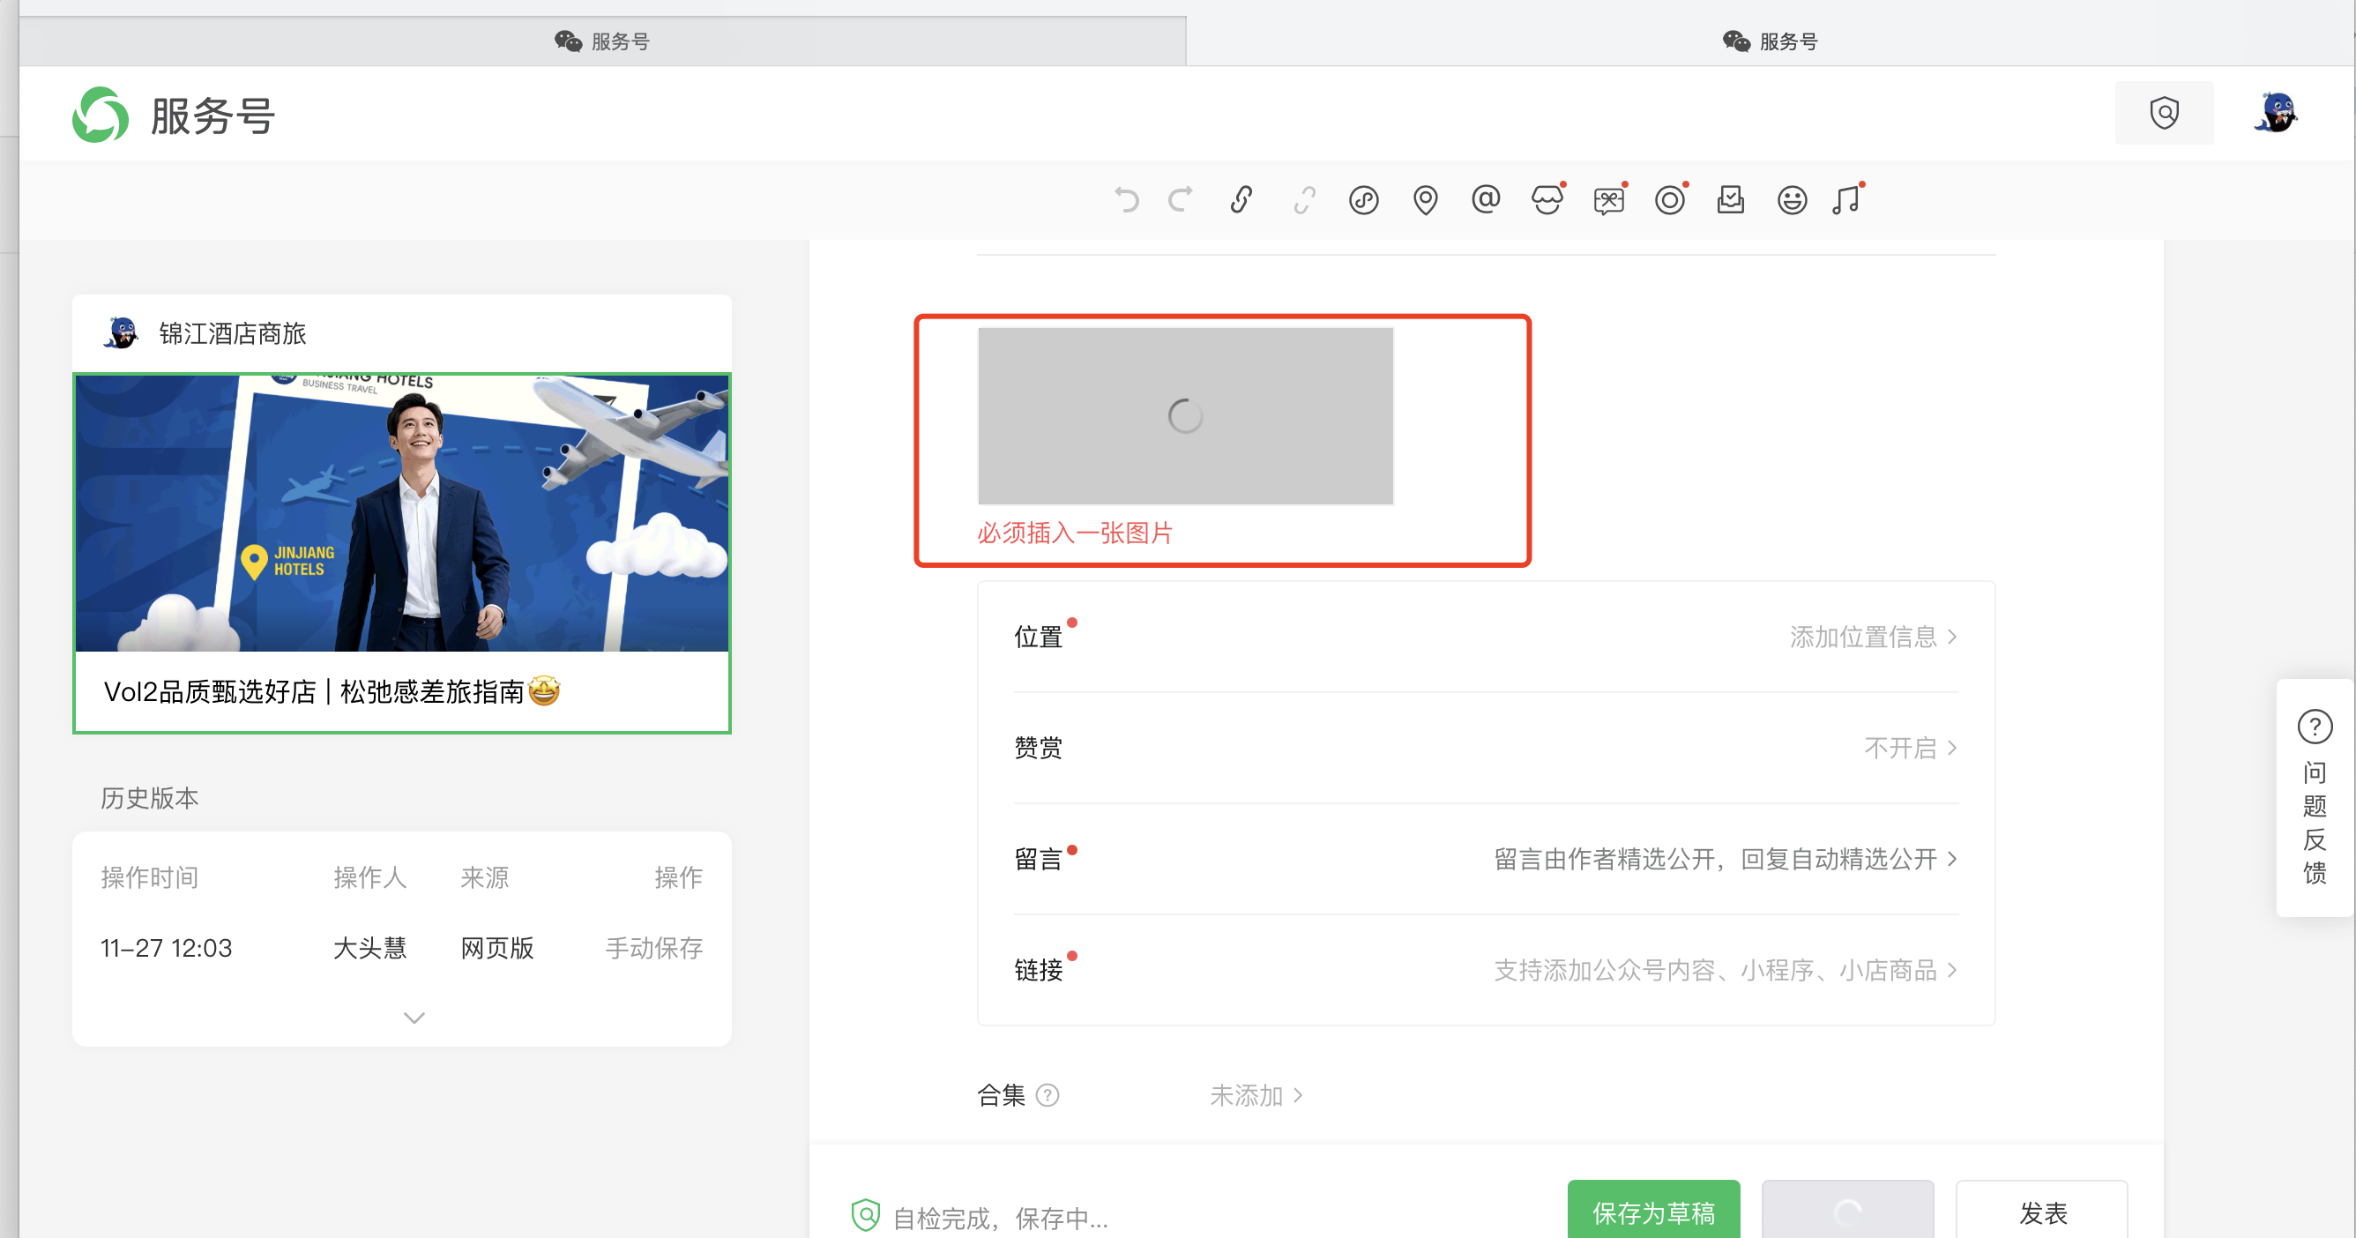This screenshot has width=2356, height=1238.
Task: Click the insert hyperlink icon
Action: click(1241, 199)
